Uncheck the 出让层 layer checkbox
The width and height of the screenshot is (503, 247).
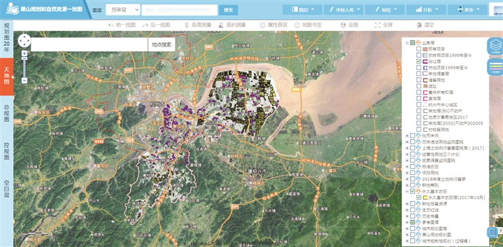(x=419, y=62)
